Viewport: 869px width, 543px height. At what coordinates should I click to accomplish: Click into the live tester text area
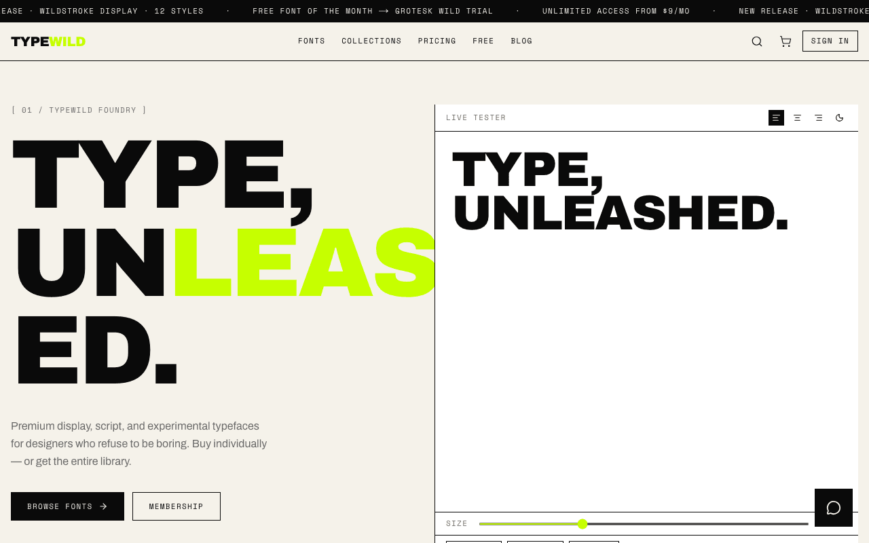point(646,322)
